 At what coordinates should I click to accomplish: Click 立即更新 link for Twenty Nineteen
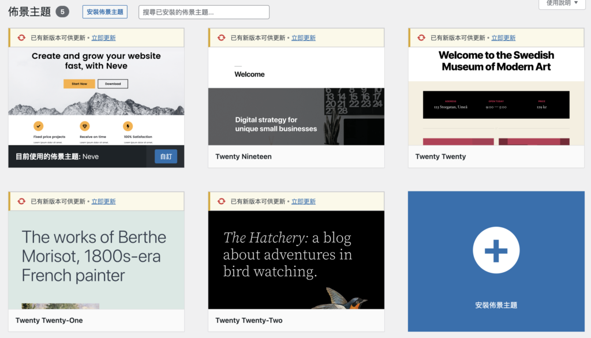[304, 37]
